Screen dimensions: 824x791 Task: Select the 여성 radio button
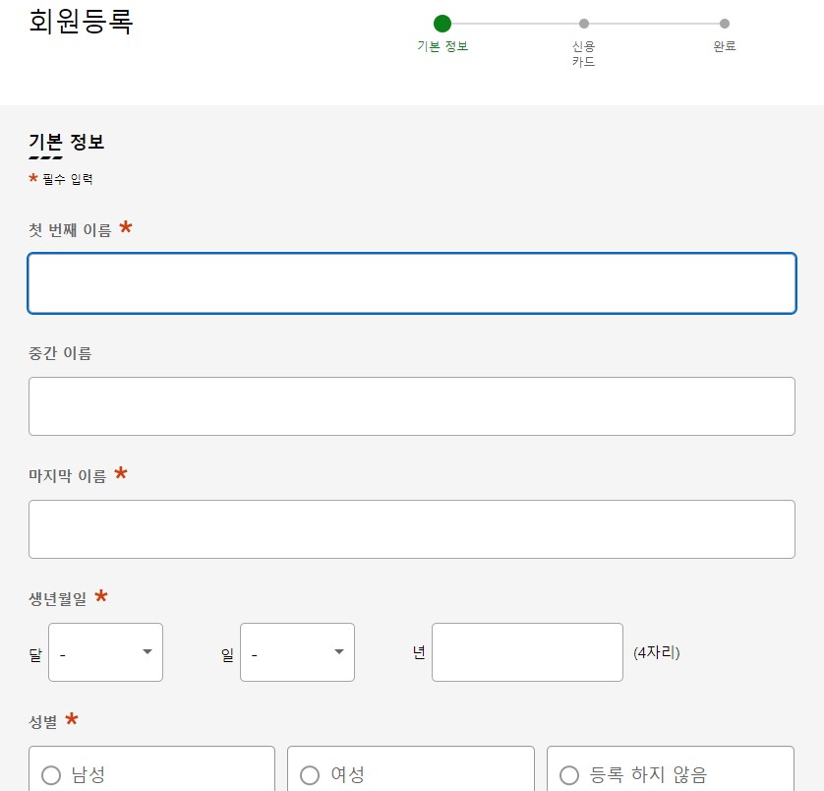coord(310,775)
